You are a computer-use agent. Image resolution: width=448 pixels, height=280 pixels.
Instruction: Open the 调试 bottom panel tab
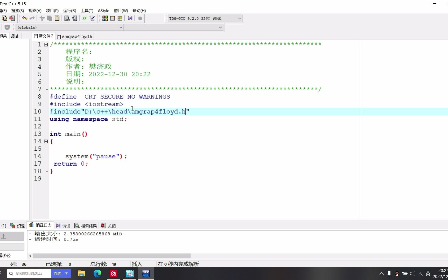click(x=63, y=226)
